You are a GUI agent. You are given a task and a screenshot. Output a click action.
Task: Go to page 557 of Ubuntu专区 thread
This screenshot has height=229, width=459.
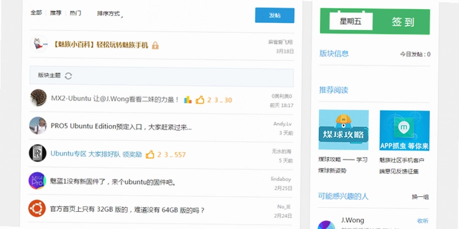coord(180,155)
